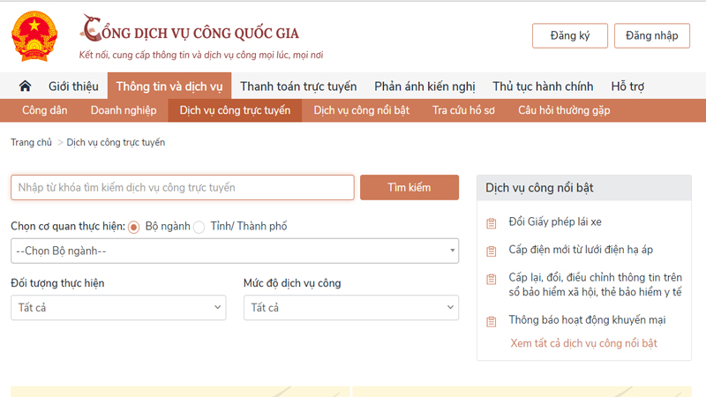This screenshot has width=706, height=397.
Task: Go to Trang chủ breadcrumb link
Action: (31, 142)
